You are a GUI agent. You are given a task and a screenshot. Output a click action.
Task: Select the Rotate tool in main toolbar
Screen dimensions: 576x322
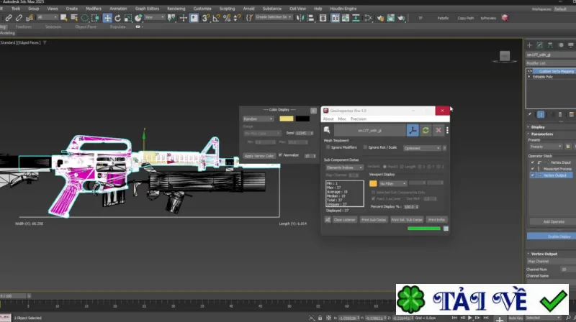tap(117, 18)
